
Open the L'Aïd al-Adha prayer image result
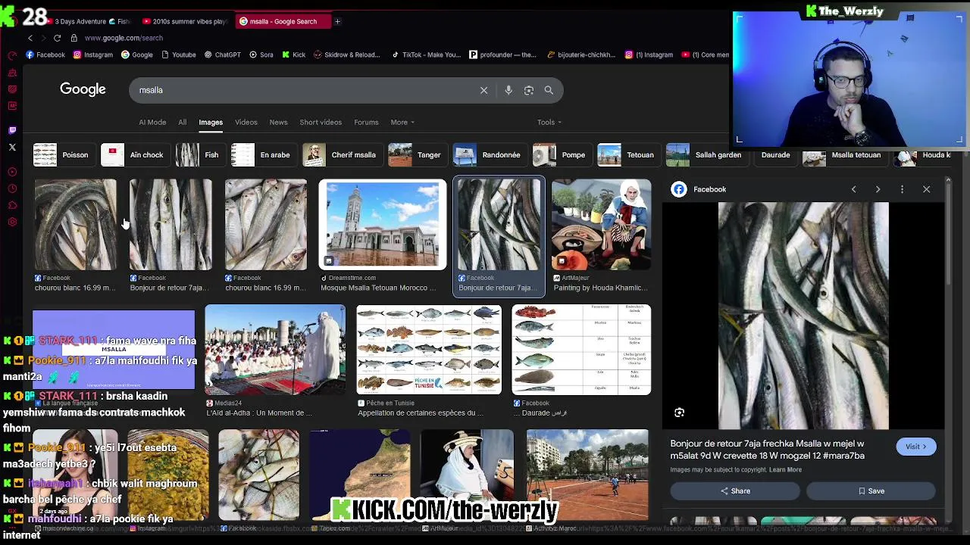[x=275, y=350]
